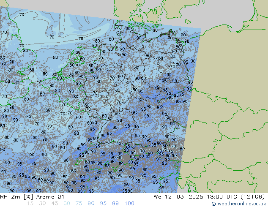Click the "RH 2m [%]" parameter label
Screen dimensions: 268x207
point(16,197)
